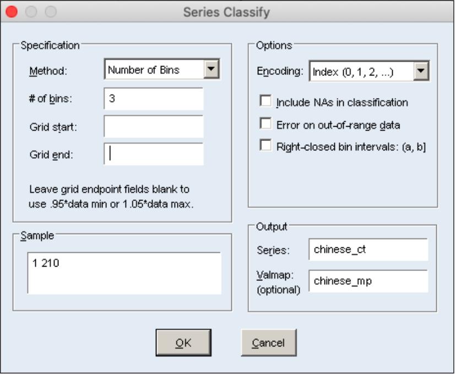Open the Method dropdown arrow
The image size is (455, 374).
[212, 69]
